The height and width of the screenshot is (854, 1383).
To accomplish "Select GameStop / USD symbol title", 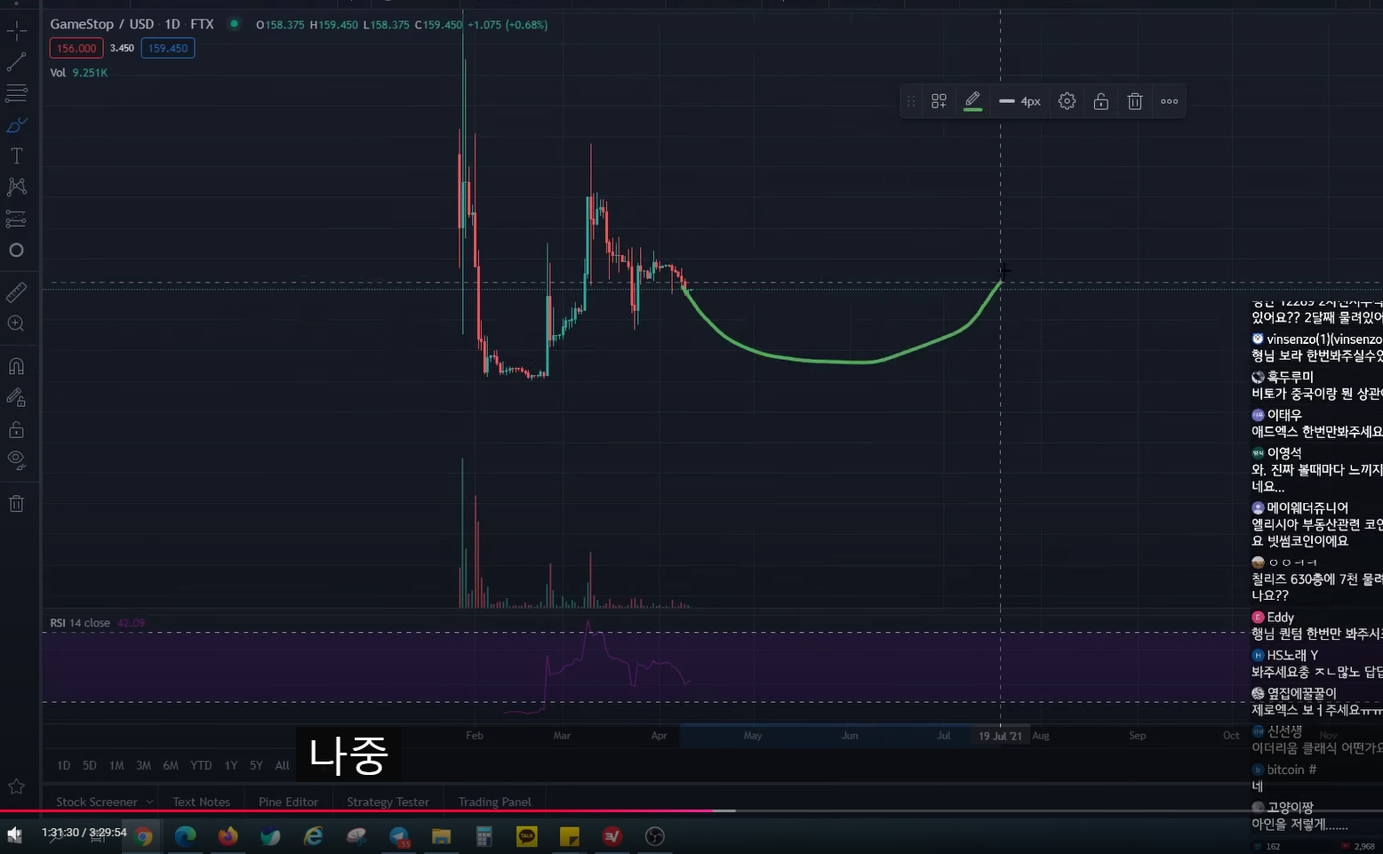I will [x=102, y=24].
